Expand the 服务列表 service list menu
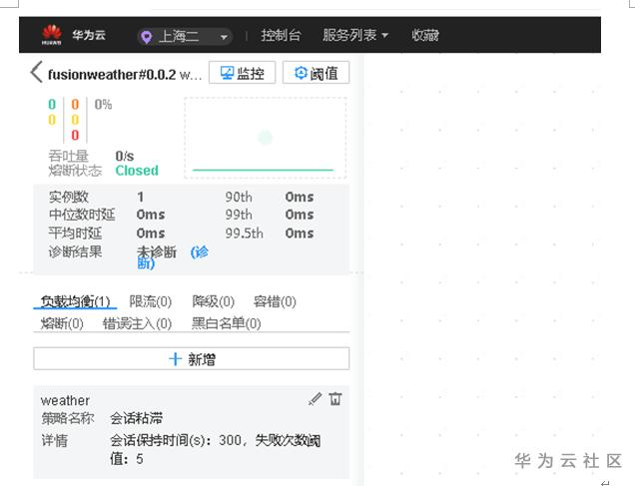 pos(355,35)
